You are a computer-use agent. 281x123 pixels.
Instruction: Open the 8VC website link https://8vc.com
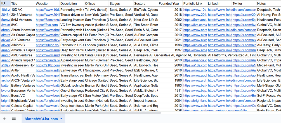[47, 25]
